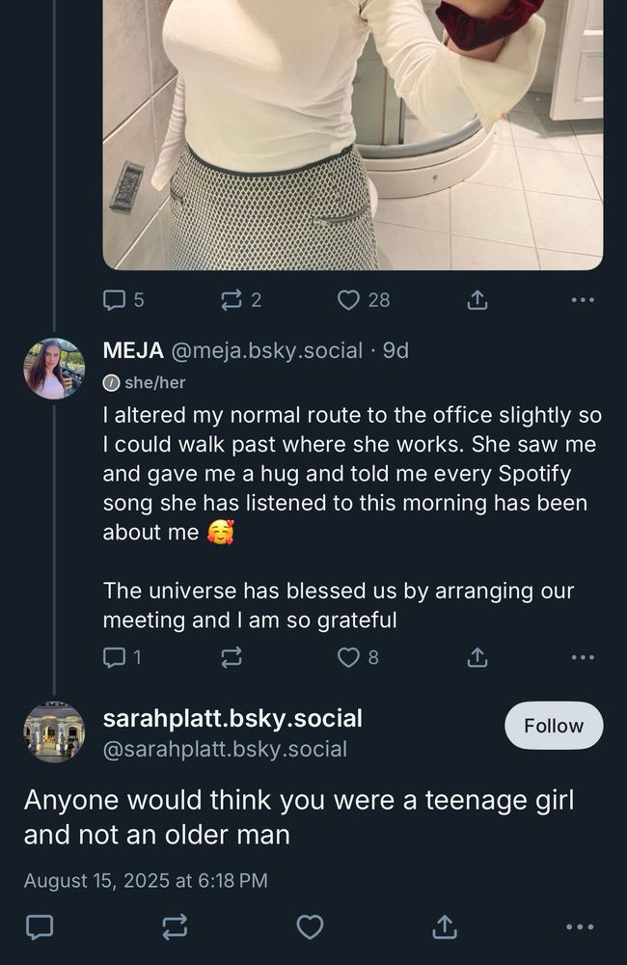Viewport: 627px width, 965px height.
Task: Reply to sarahplatt's post
Action: click(39, 927)
